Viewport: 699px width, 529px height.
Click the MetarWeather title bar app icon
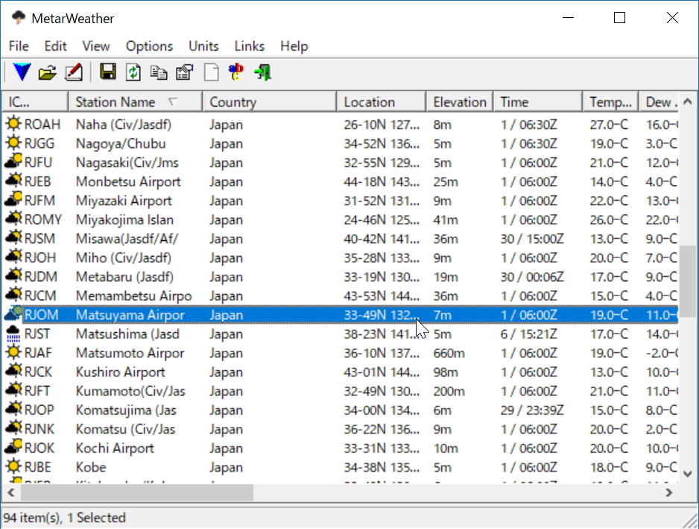click(x=19, y=18)
